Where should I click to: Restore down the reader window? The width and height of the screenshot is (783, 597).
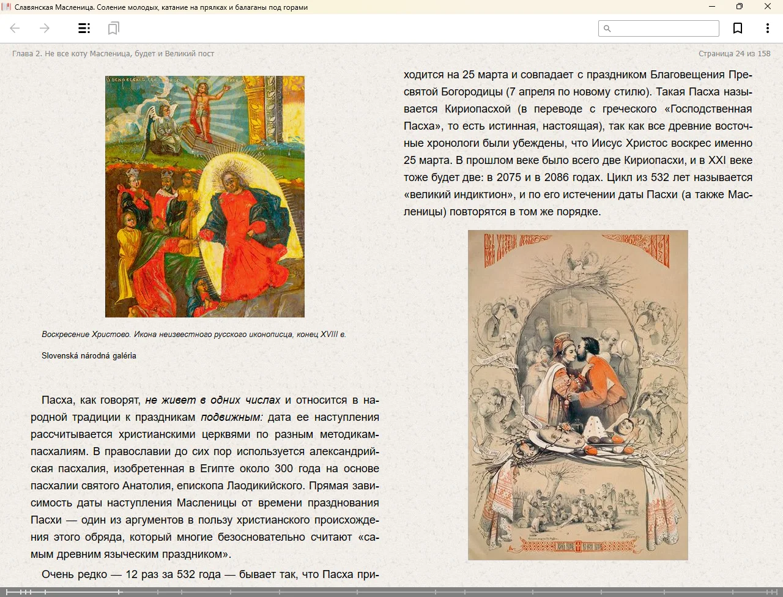point(740,7)
